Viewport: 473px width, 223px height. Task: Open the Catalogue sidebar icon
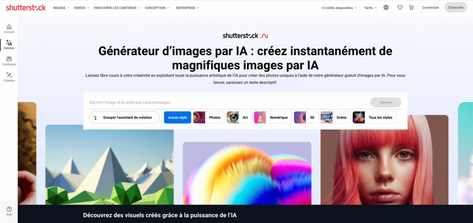[x=9, y=59]
